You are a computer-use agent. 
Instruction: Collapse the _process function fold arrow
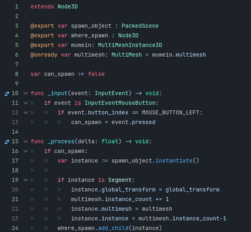26,141
